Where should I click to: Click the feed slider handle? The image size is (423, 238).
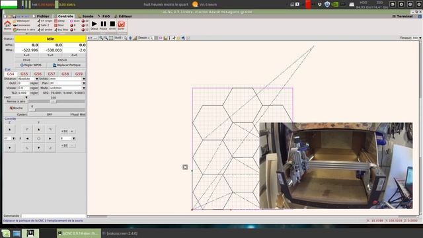pyautogui.click(x=53, y=101)
